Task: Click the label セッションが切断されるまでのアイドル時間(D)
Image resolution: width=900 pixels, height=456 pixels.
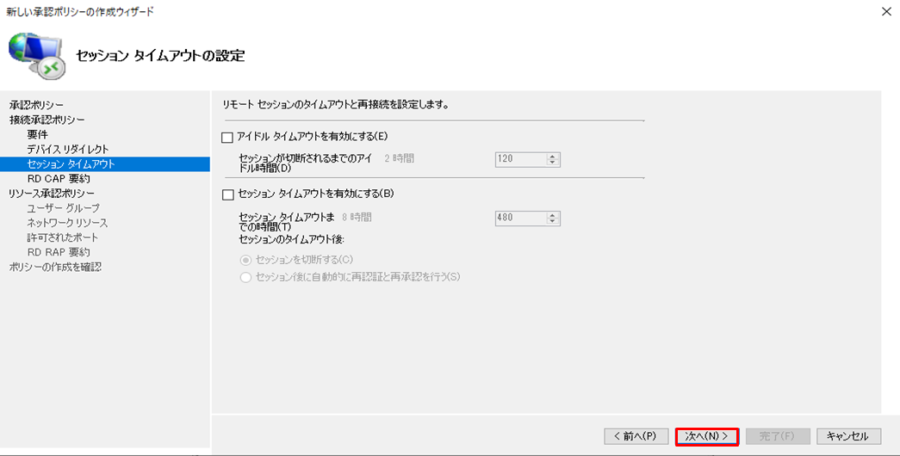Action: point(307,163)
